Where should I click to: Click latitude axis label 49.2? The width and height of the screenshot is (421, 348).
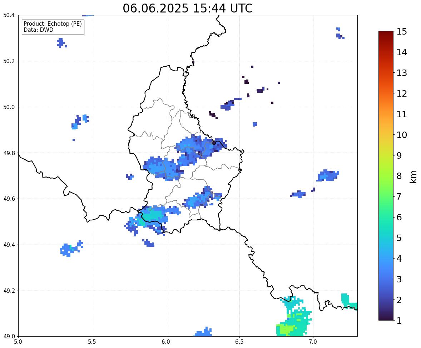point(9,291)
